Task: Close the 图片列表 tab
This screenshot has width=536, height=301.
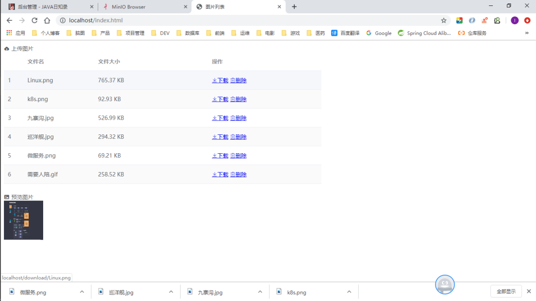Action: pyautogui.click(x=279, y=7)
